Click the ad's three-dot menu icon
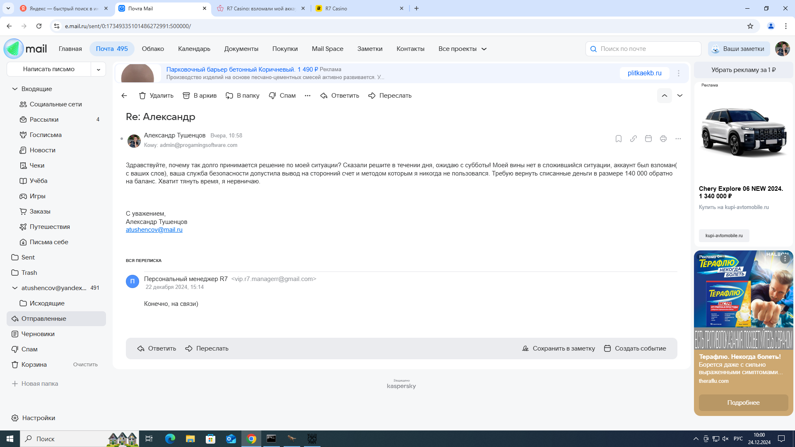This screenshot has width=795, height=447. click(x=679, y=73)
